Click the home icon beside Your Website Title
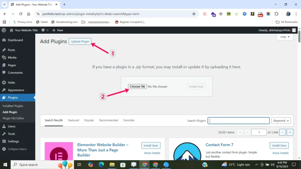Viewport: 301px width, 169px height. pos(11,30)
